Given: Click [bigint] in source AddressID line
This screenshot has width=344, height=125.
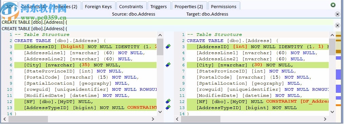Looking at the screenshot, I should pos(72,47).
